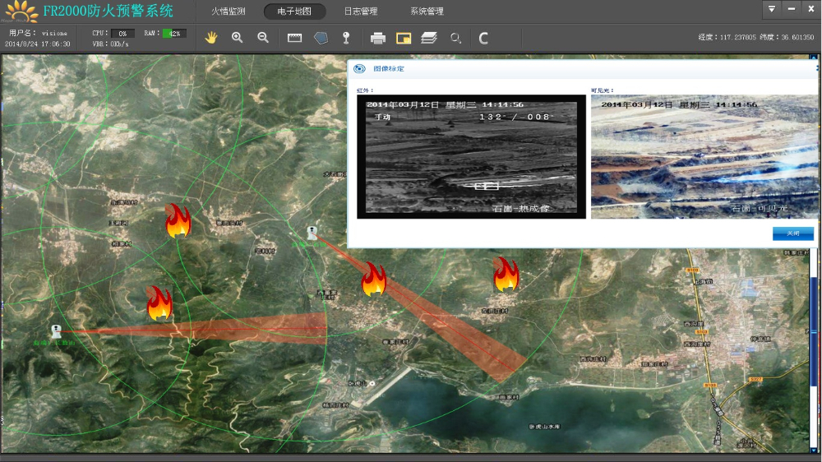Click the fire marker just above the left camera's red beam
Viewport: 822px width, 462px height.
pos(159,303)
